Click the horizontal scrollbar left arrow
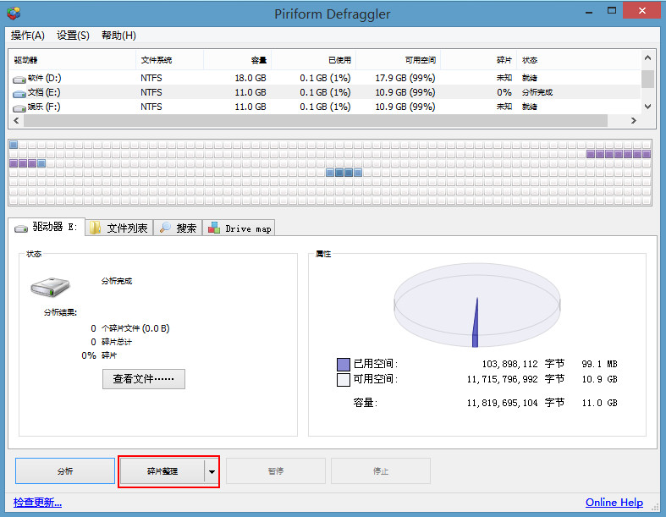 point(16,121)
